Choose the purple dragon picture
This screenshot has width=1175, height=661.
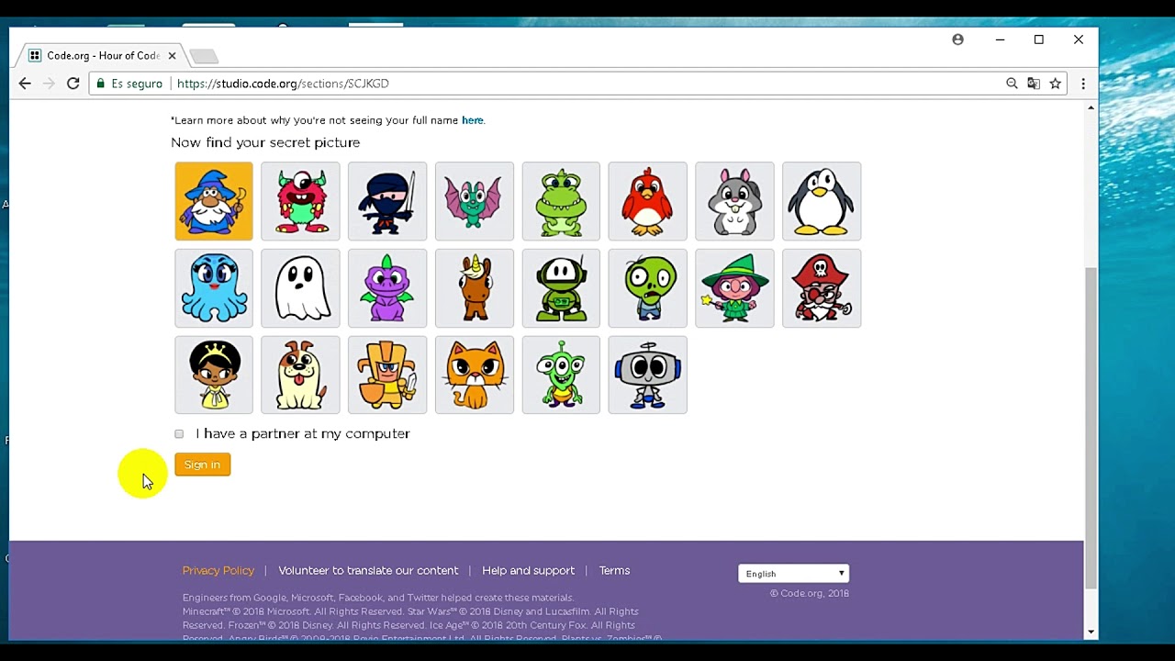coord(387,288)
